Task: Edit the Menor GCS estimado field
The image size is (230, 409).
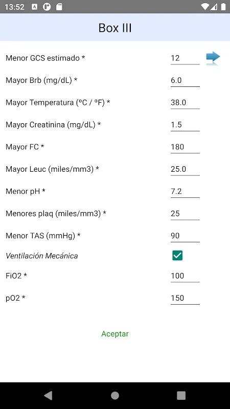Action: 185,58
